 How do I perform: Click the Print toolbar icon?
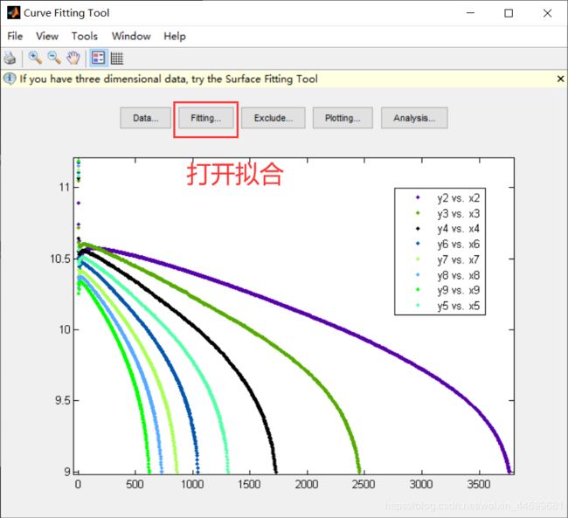coord(10,58)
